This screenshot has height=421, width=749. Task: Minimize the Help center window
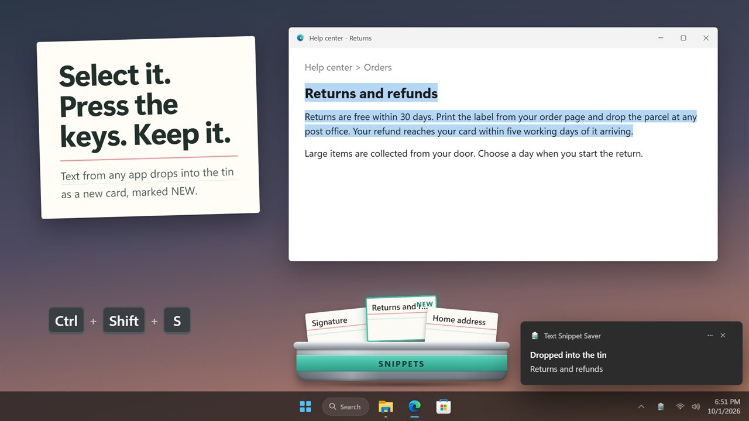pos(661,38)
